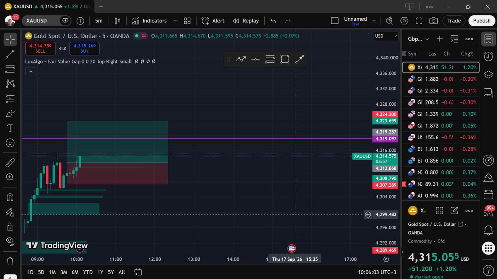Toggle stay in drawing mode
This screenshot has width=497, height=279.
click(x=10, y=212)
